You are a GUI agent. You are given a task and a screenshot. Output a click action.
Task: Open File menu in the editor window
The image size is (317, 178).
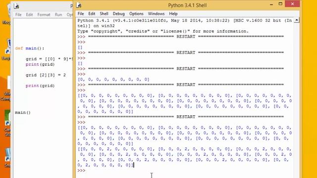[18, 15]
